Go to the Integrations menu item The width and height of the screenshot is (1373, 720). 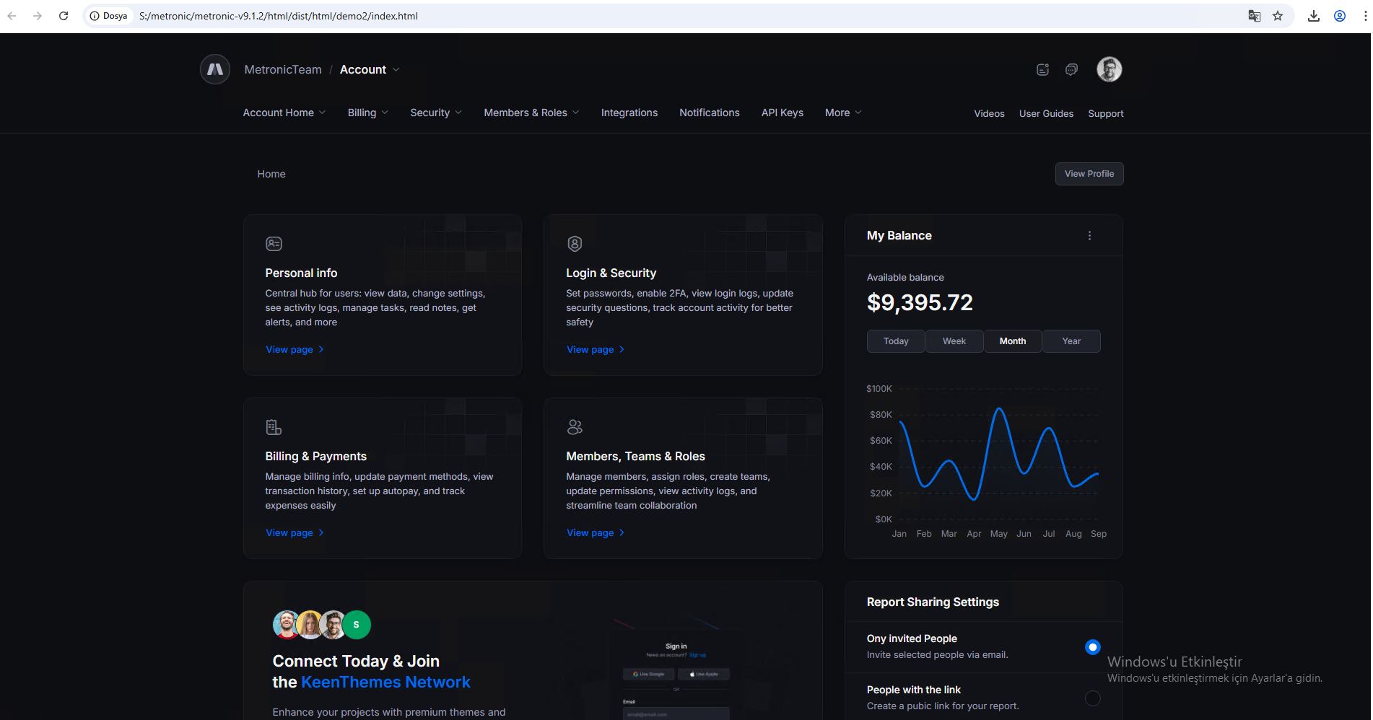629,113
